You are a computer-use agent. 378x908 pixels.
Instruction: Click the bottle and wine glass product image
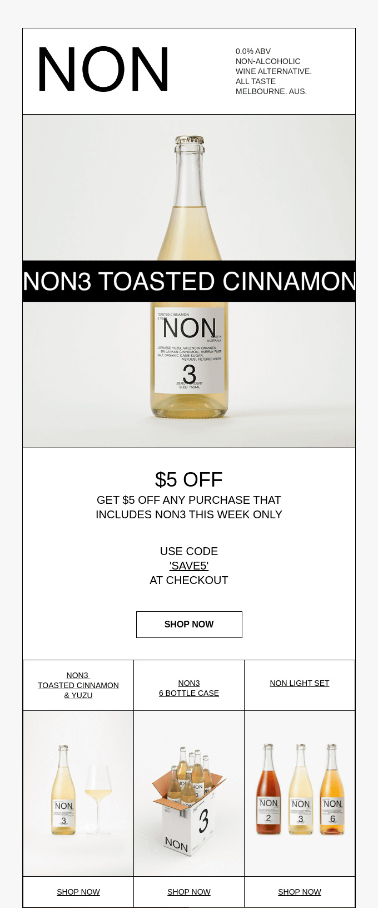pos(78,793)
